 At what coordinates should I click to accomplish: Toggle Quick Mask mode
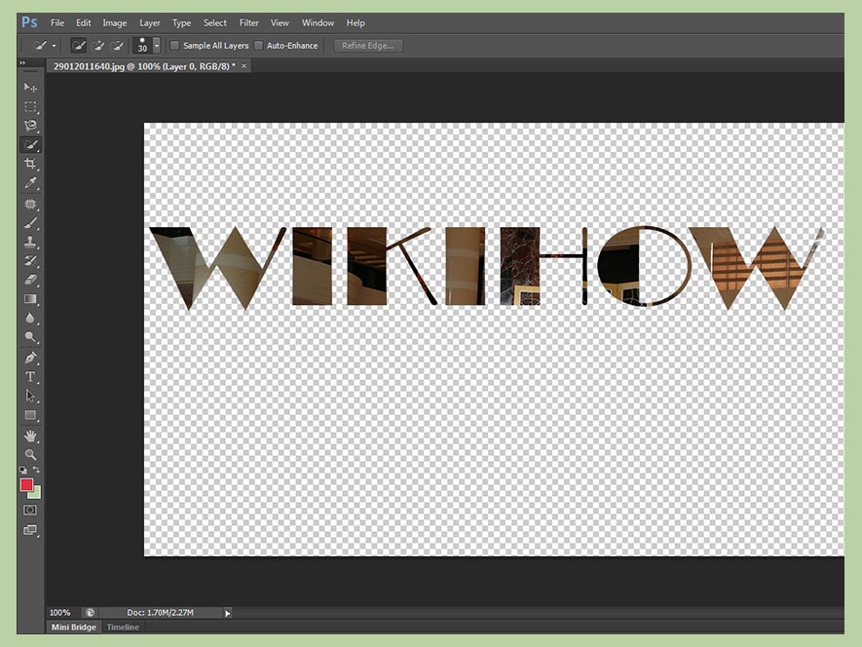30,510
